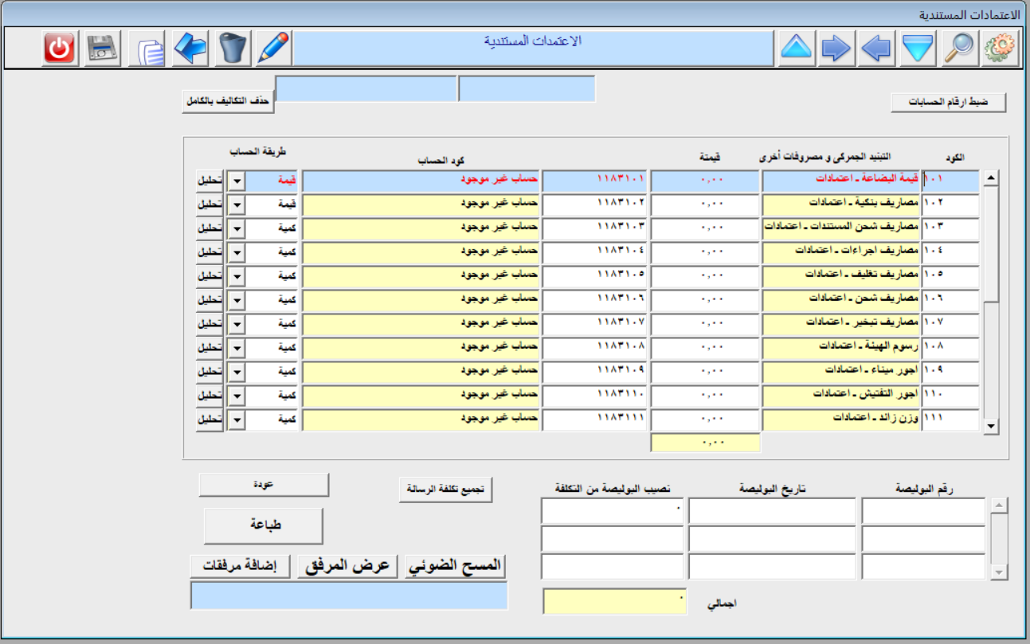The height and width of the screenshot is (644, 1030).
Task: Click the first رقم البوليصة input field
Action: point(923,511)
